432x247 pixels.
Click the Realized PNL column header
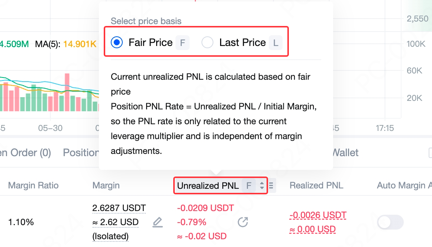pyautogui.click(x=316, y=185)
